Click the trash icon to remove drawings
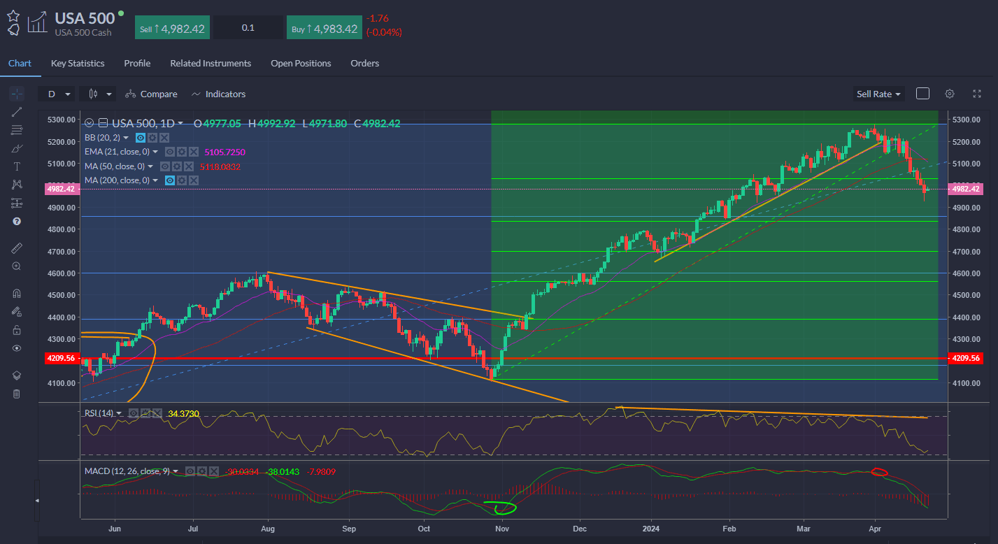Viewport: 998px width, 544px height. 17,394
